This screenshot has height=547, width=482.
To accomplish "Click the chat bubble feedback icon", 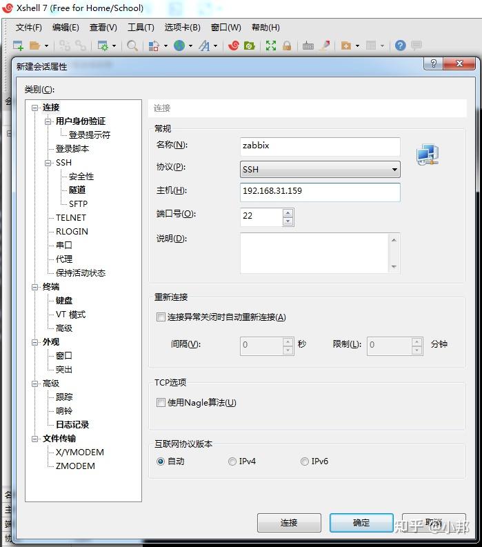I will coord(416,46).
